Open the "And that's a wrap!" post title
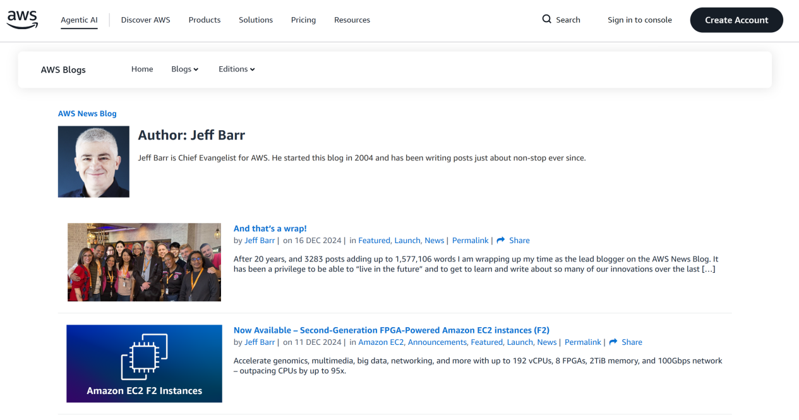The image size is (799, 420). tap(270, 229)
